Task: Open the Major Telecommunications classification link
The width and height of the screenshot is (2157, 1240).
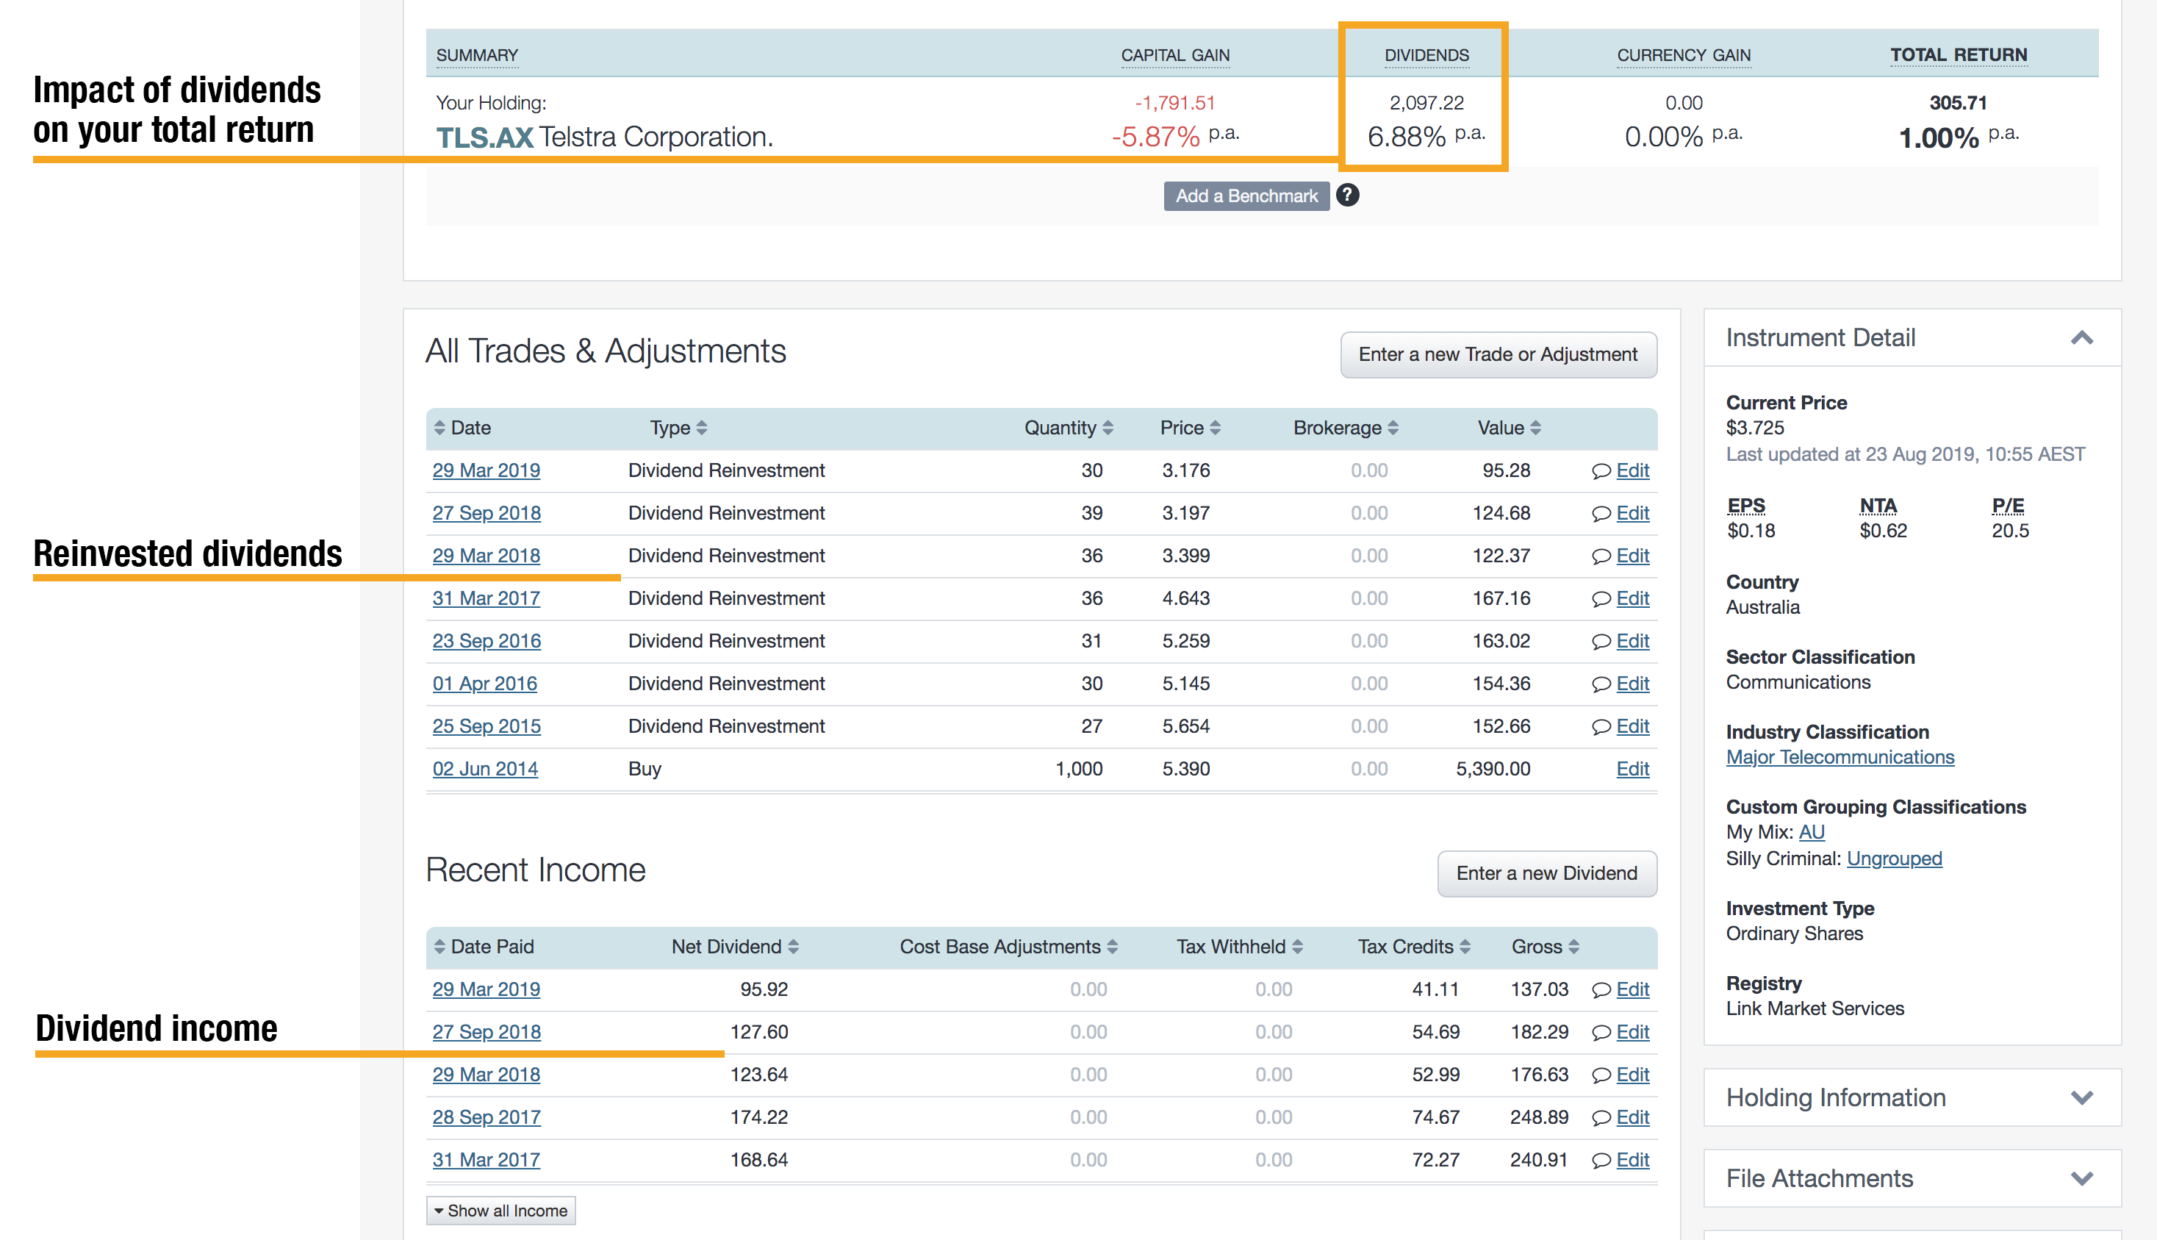Action: (1840, 756)
